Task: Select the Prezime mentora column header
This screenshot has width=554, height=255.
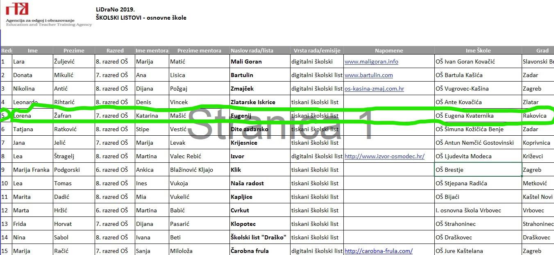Action: (199, 50)
